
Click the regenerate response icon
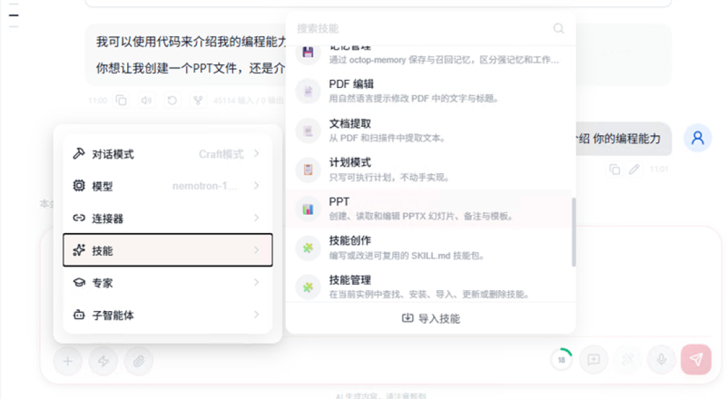172,101
